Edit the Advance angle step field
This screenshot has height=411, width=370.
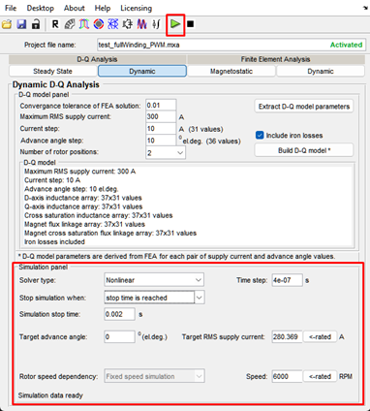coord(161,141)
